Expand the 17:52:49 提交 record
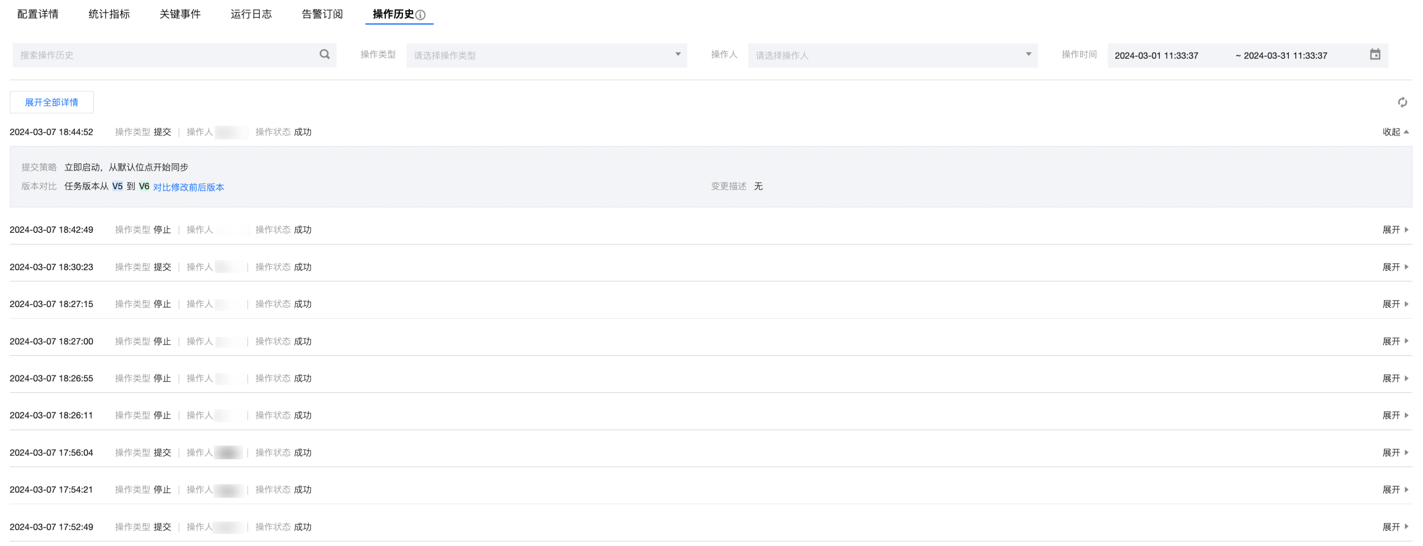The height and width of the screenshot is (546, 1423). pyautogui.click(x=1396, y=527)
